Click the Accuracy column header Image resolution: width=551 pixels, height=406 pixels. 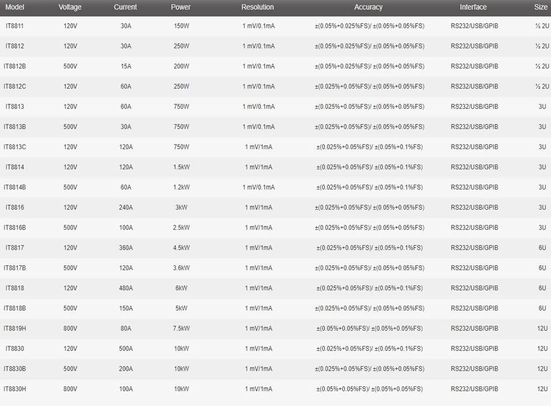(368, 7)
